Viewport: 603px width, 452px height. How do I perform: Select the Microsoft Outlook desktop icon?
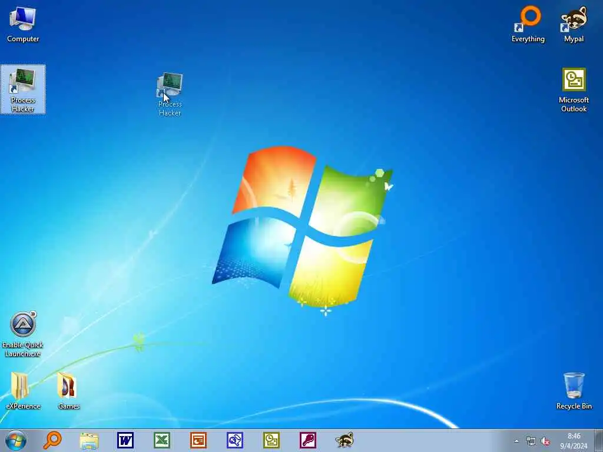click(x=574, y=90)
